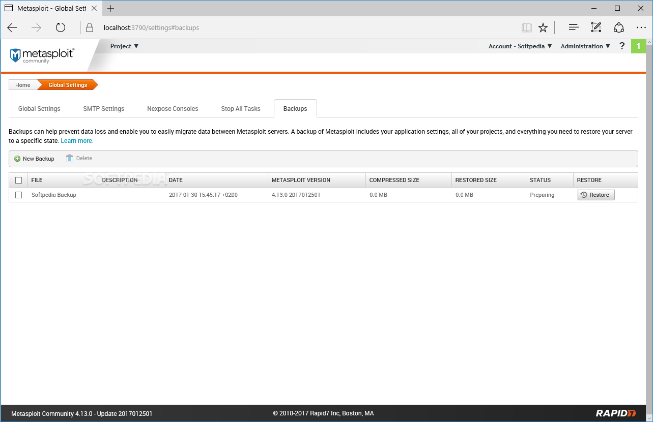Open the Edge share icon
This screenshot has height=422, width=653.
(619, 27)
